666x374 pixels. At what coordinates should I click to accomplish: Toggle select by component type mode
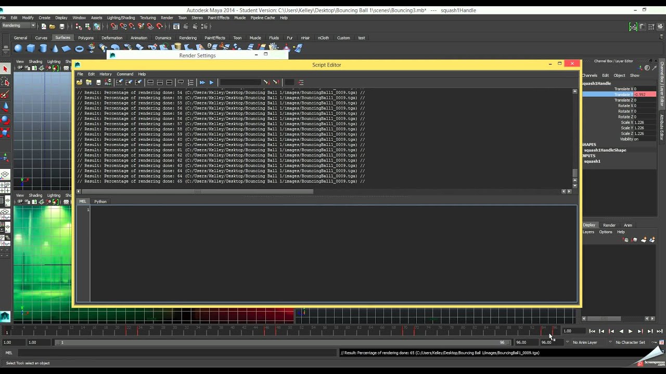click(x=97, y=26)
